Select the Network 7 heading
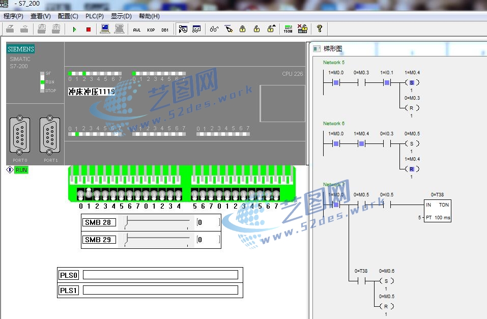The width and height of the screenshot is (487, 319). pyautogui.click(x=333, y=185)
